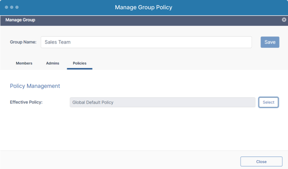
Task: Click the Global Default Policy field
Action: (x=163, y=102)
